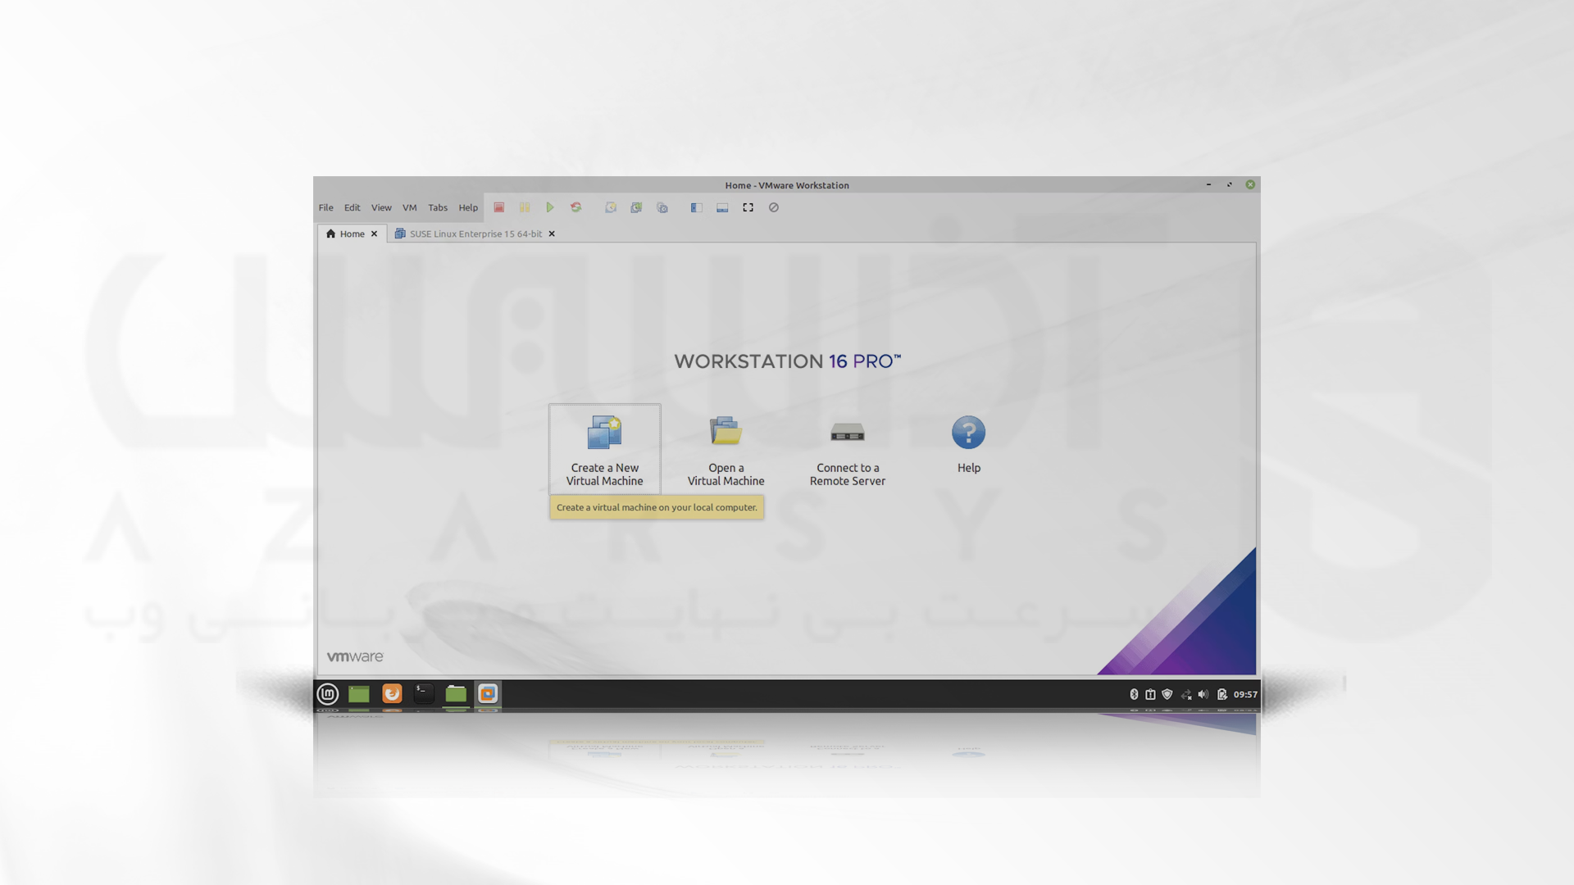Expand the Tabs menu dropdown
1574x885 pixels.
pos(437,206)
